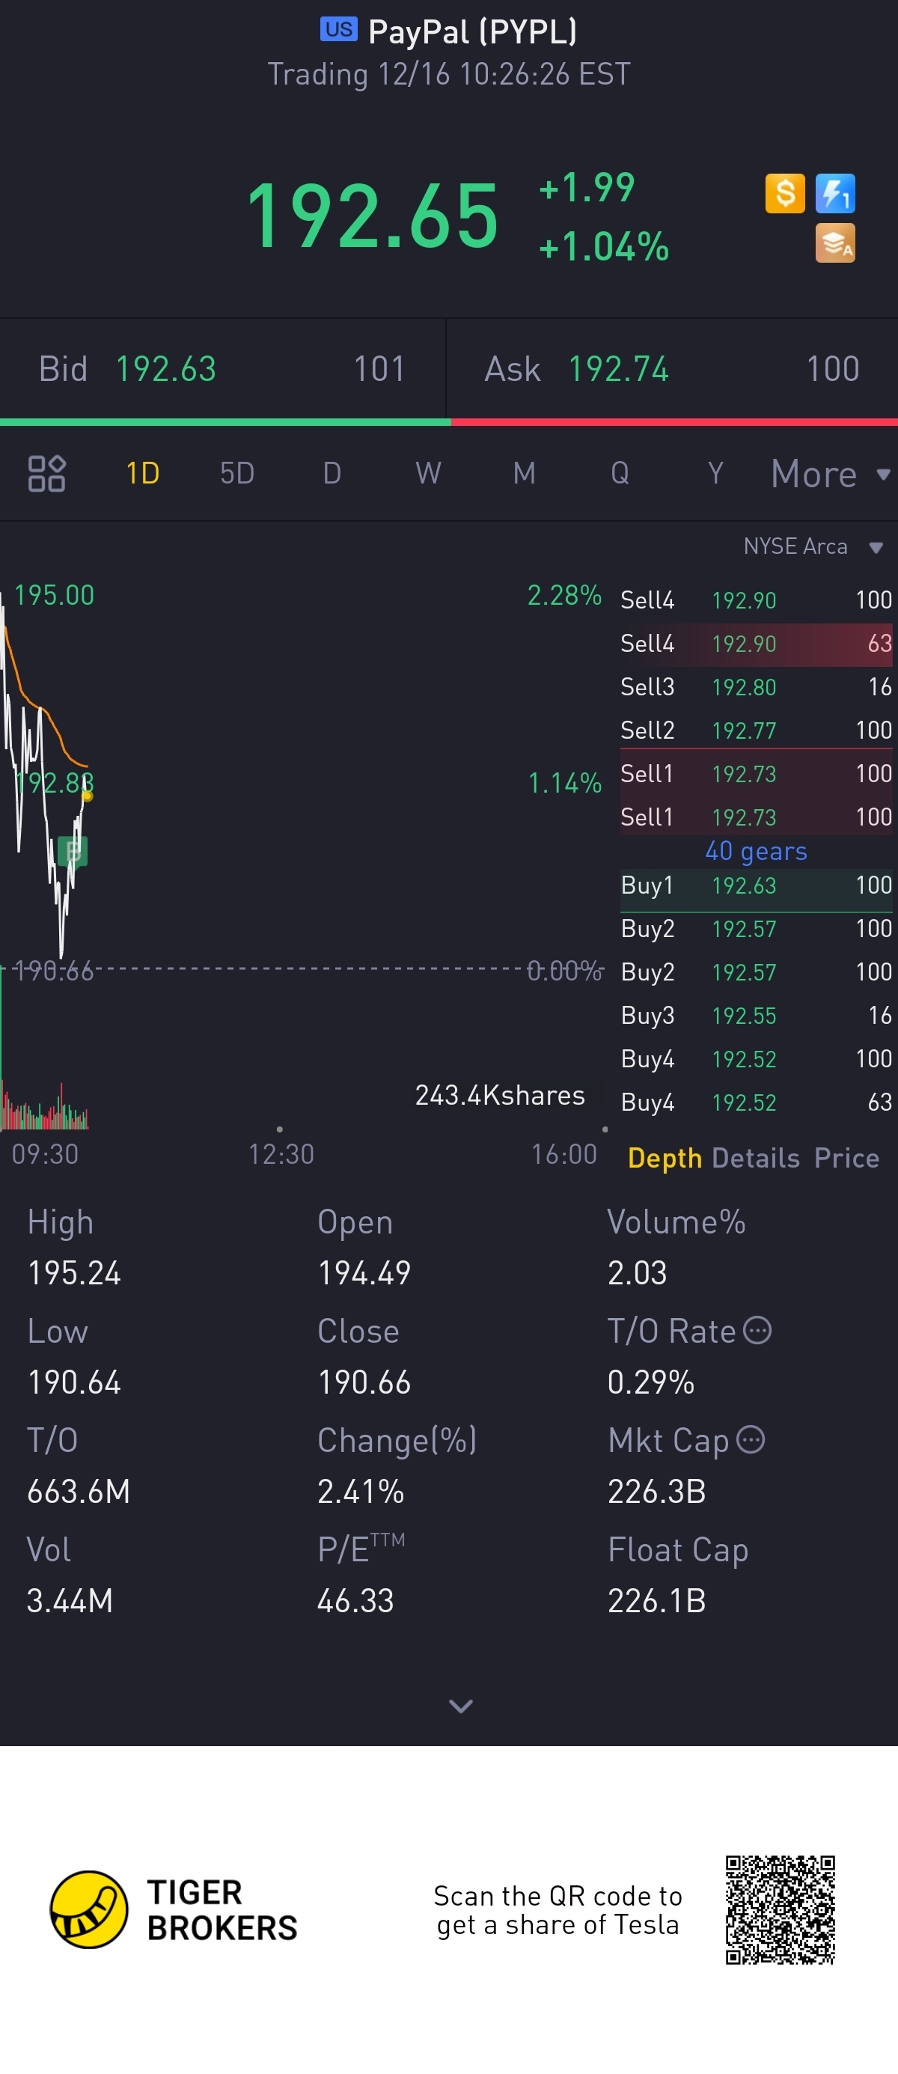
Task: Tap the green marker on the chart
Action: [x=74, y=851]
